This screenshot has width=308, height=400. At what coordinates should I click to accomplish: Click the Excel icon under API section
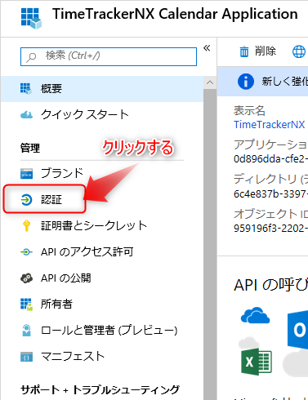point(257,362)
